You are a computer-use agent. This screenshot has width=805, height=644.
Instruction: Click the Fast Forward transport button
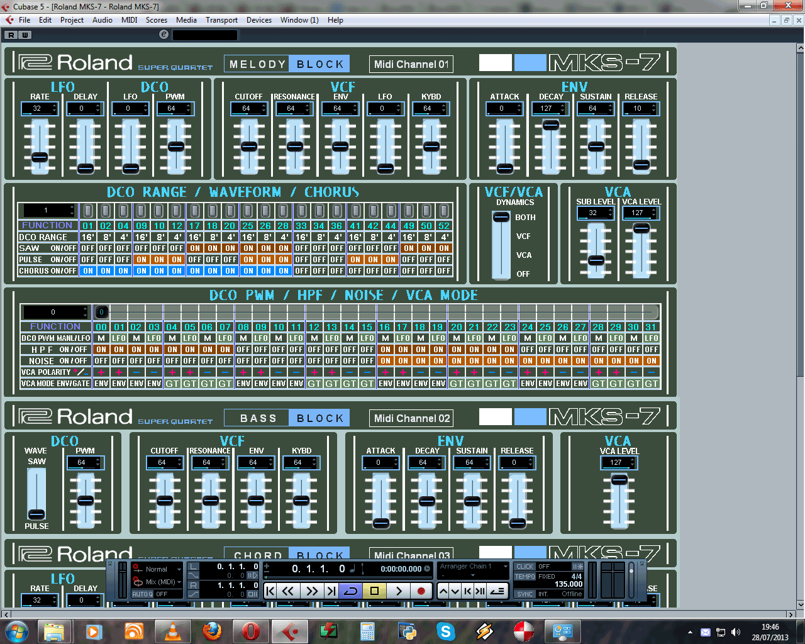click(311, 591)
